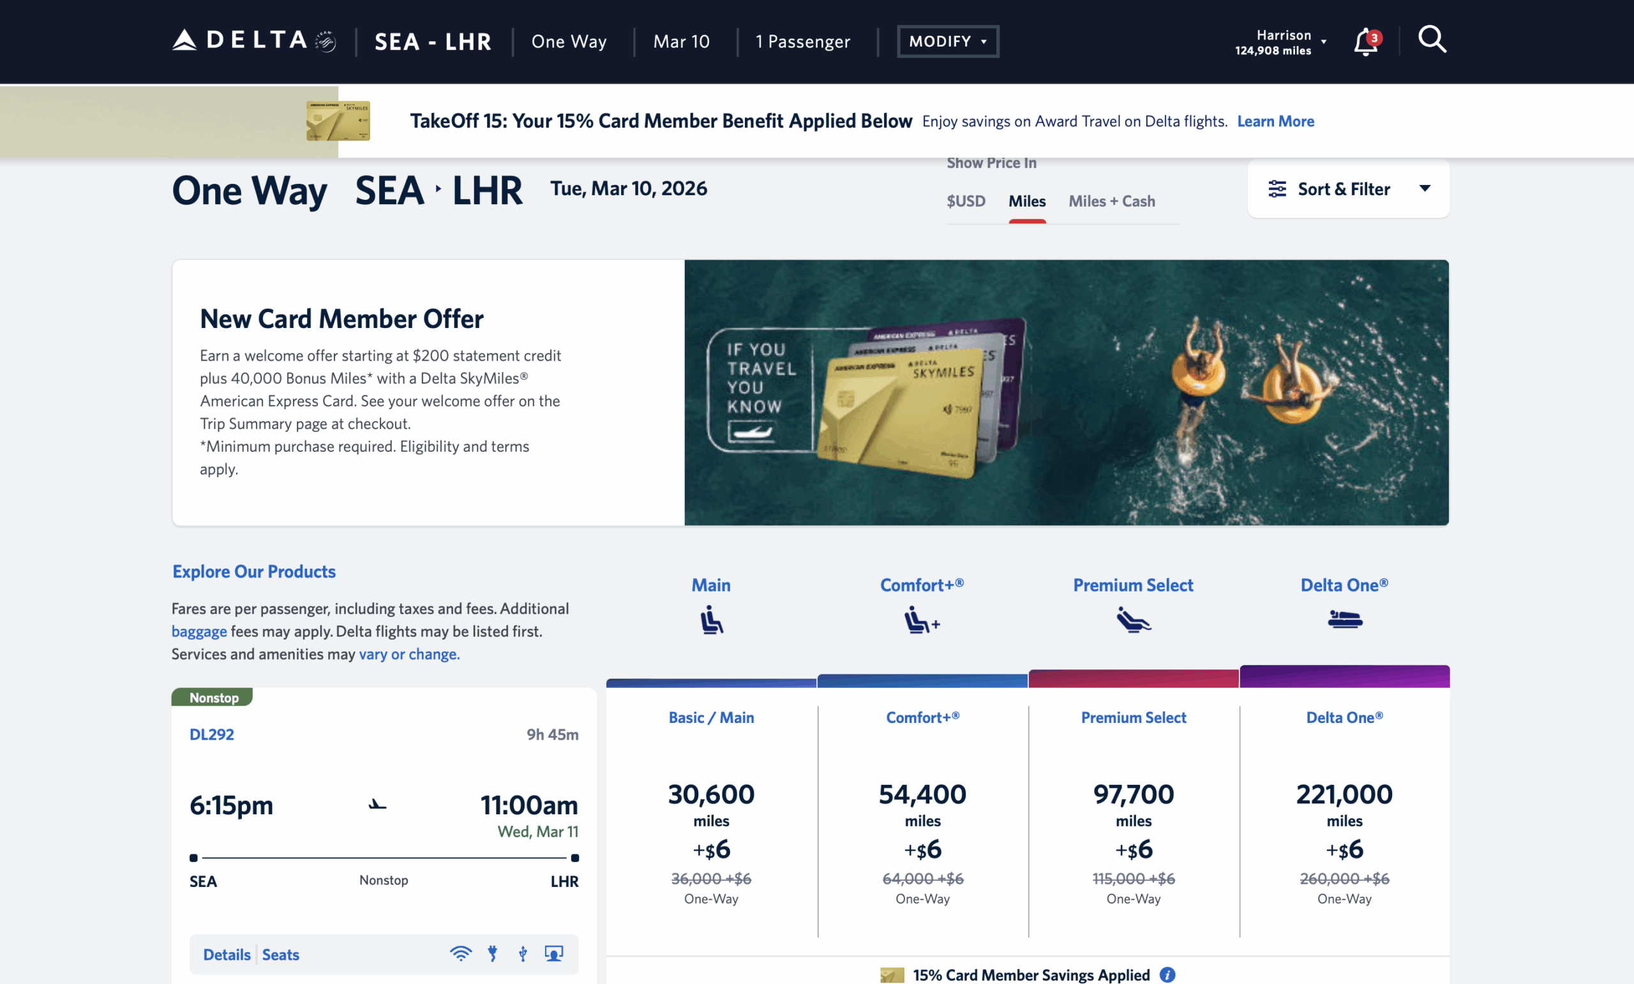
Task: View Seats for flight DL292
Action: point(280,954)
